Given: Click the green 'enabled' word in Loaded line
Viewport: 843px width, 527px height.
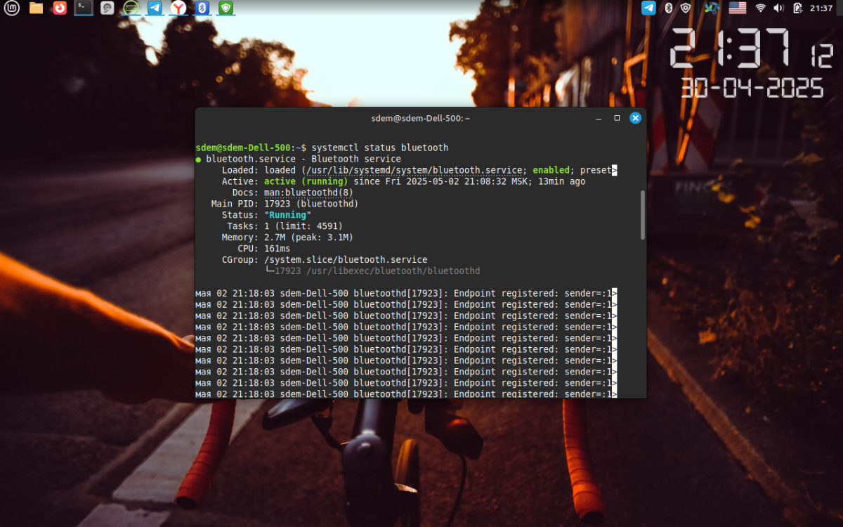Looking at the screenshot, I should 551,170.
